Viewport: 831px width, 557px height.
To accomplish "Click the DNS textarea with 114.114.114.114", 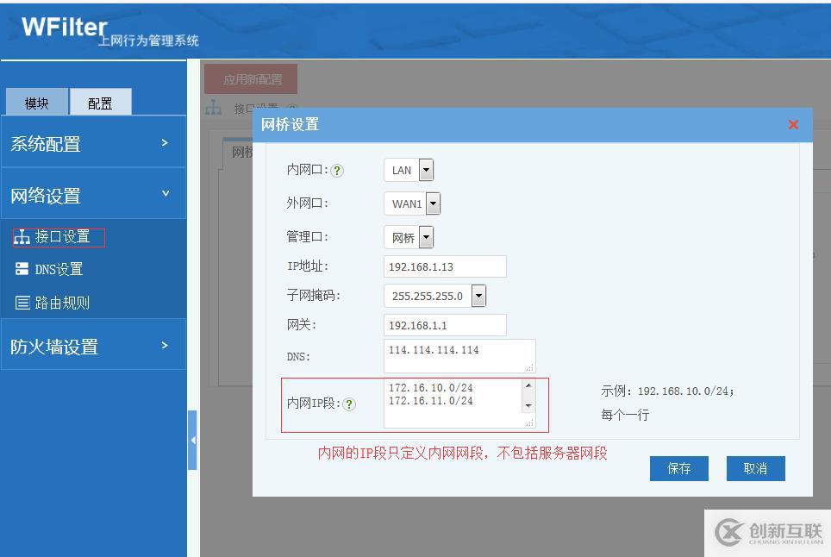I will 459,356.
